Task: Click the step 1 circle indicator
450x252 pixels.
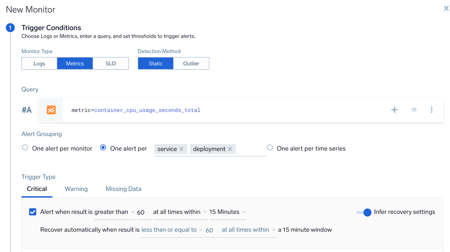Action: (10, 28)
